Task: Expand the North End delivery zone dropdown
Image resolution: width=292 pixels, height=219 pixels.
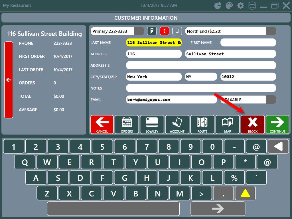Action: point(271,31)
